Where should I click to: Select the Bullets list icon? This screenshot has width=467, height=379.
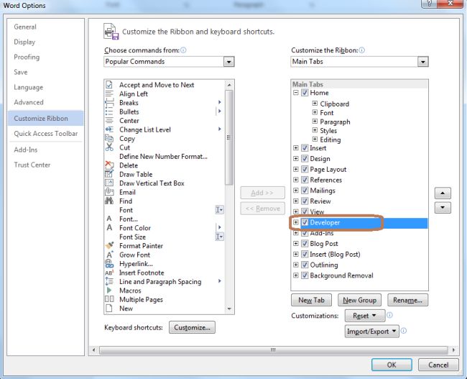tap(109, 111)
